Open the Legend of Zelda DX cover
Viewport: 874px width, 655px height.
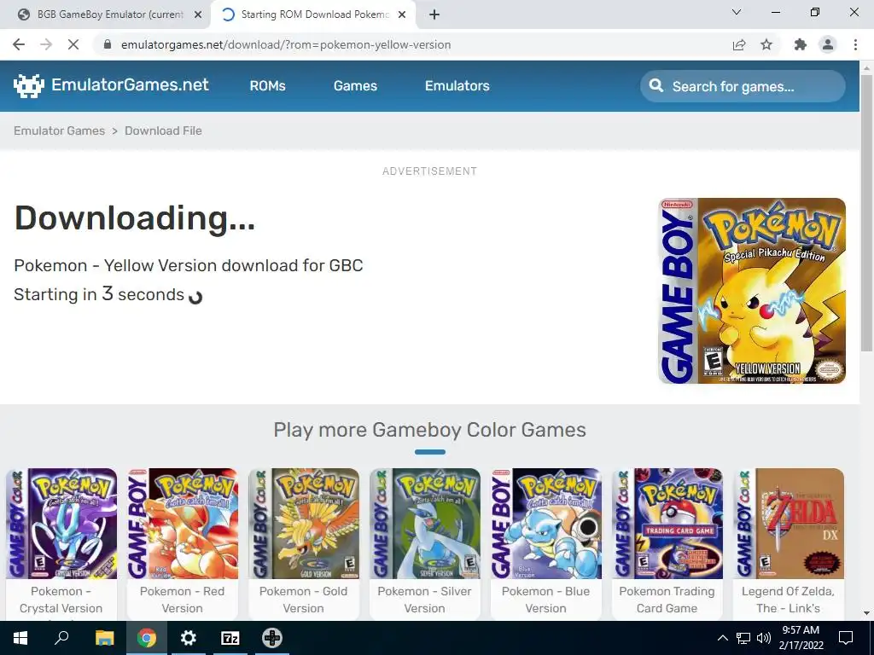789,524
